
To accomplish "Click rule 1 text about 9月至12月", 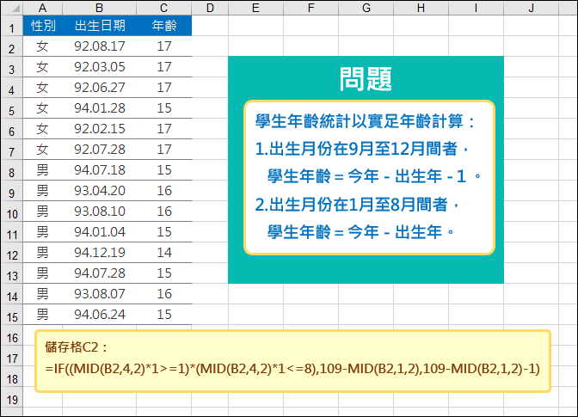I will point(361,149).
